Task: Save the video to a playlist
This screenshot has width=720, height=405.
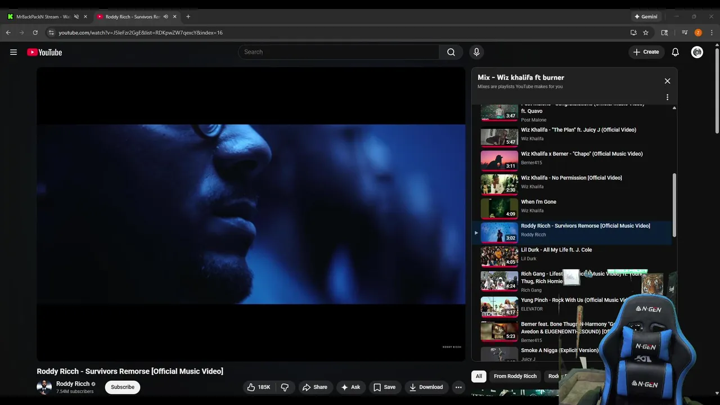Action: (384, 387)
